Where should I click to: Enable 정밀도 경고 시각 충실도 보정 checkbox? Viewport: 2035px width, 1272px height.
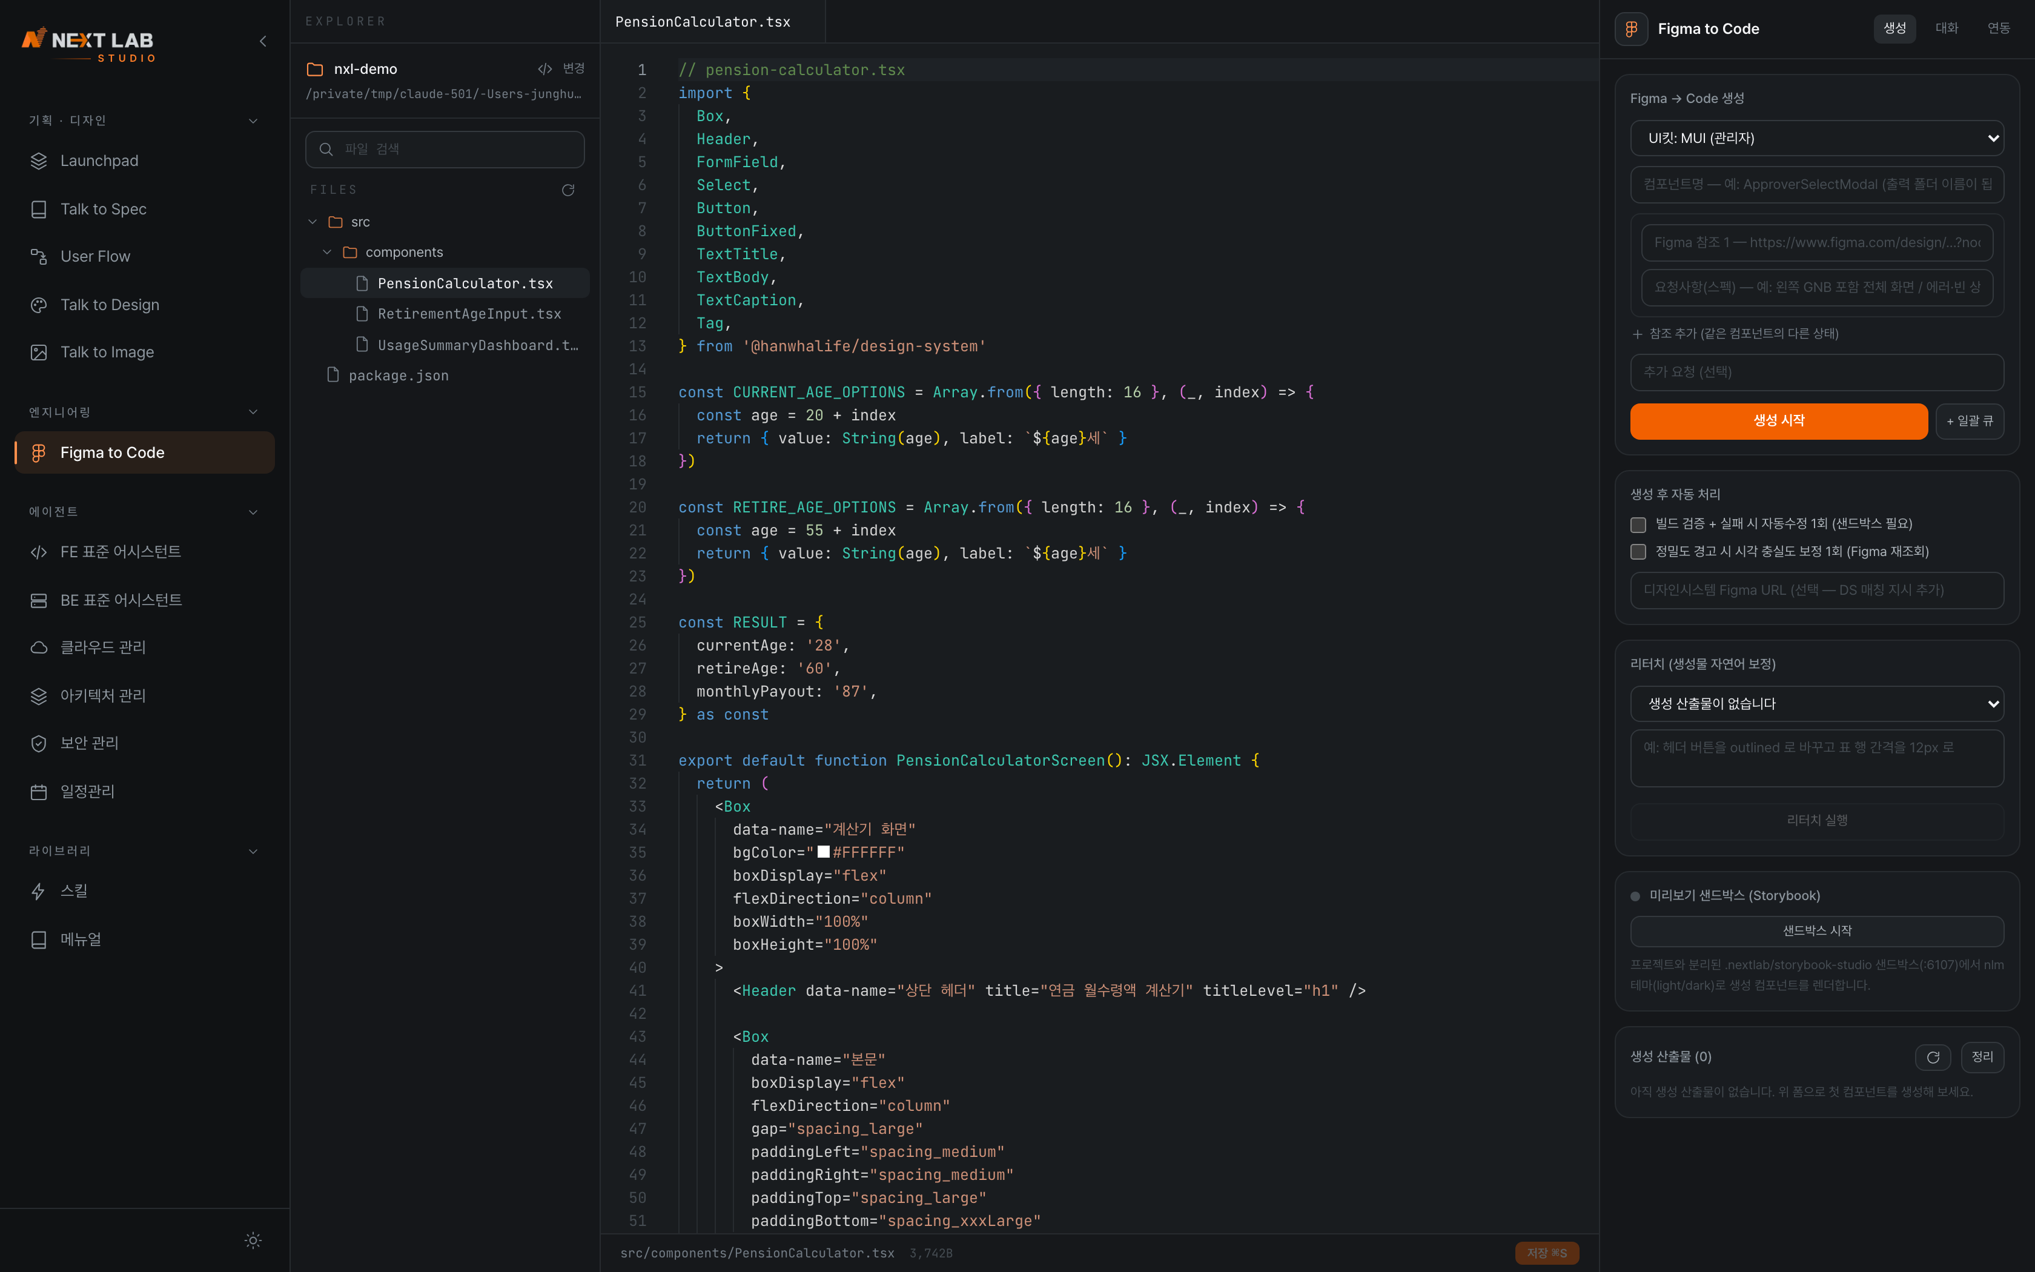tap(1638, 552)
